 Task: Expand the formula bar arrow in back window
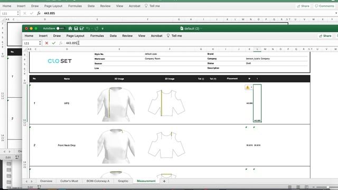point(336,13)
